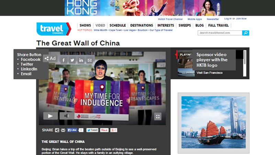Click the Twitter share icon on video
Screen dimensions: 275x155
(x=72, y=60)
